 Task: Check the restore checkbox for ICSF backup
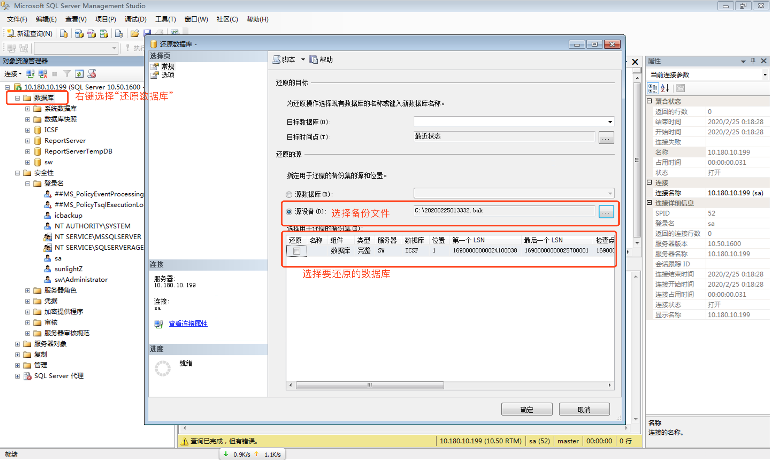[x=297, y=251]
